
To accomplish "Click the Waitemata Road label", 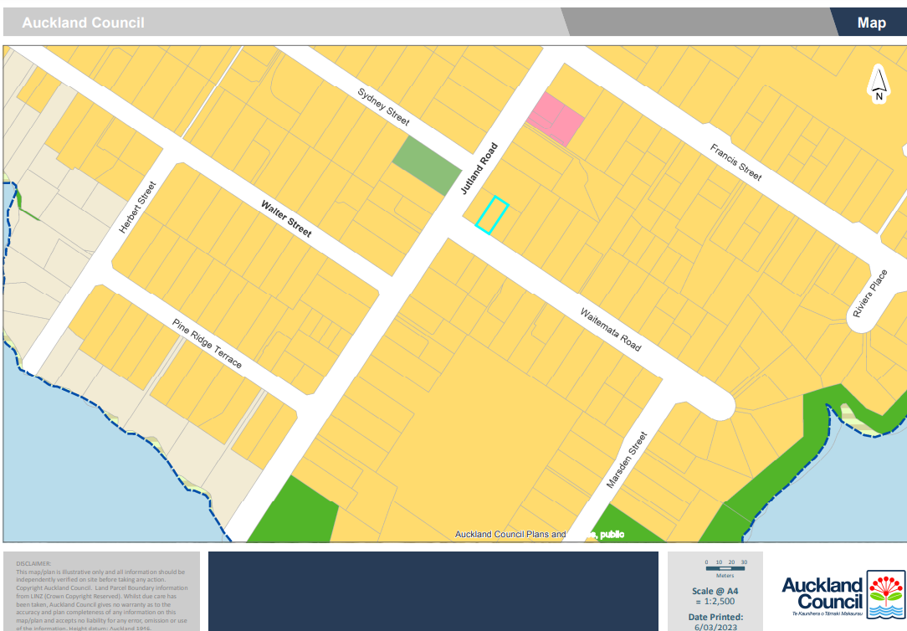I will click(x=611, y=329).
